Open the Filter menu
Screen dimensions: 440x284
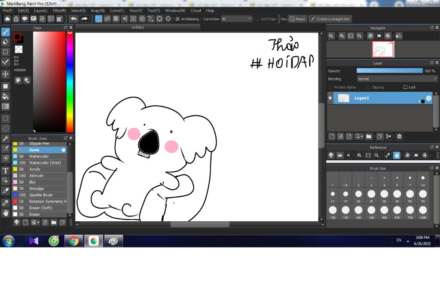click(x=59, y=10)
